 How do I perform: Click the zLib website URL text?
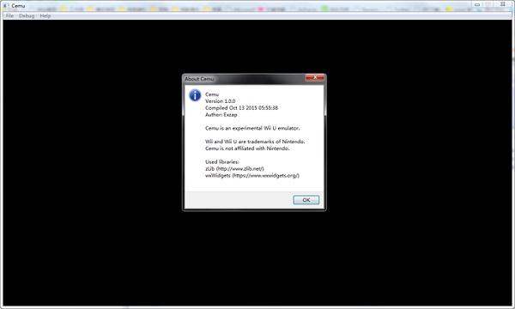click(x=240, y=169)
